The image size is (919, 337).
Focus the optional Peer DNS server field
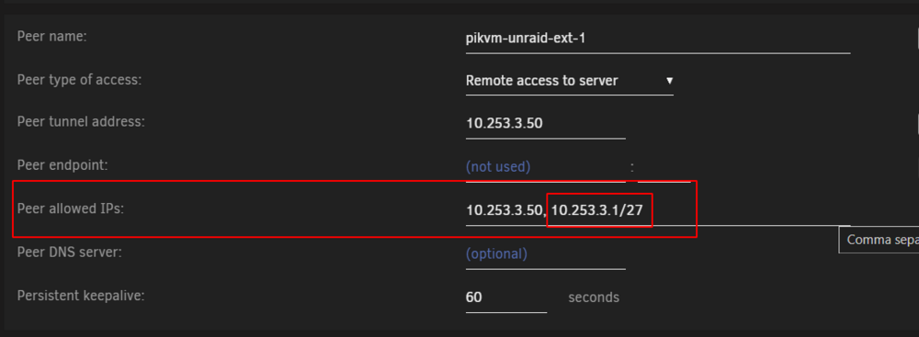click(546, 254)
